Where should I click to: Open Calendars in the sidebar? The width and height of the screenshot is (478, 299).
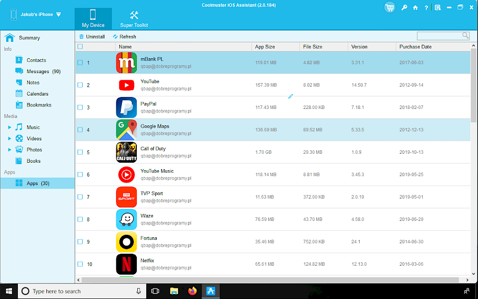[x=37, y=94]
